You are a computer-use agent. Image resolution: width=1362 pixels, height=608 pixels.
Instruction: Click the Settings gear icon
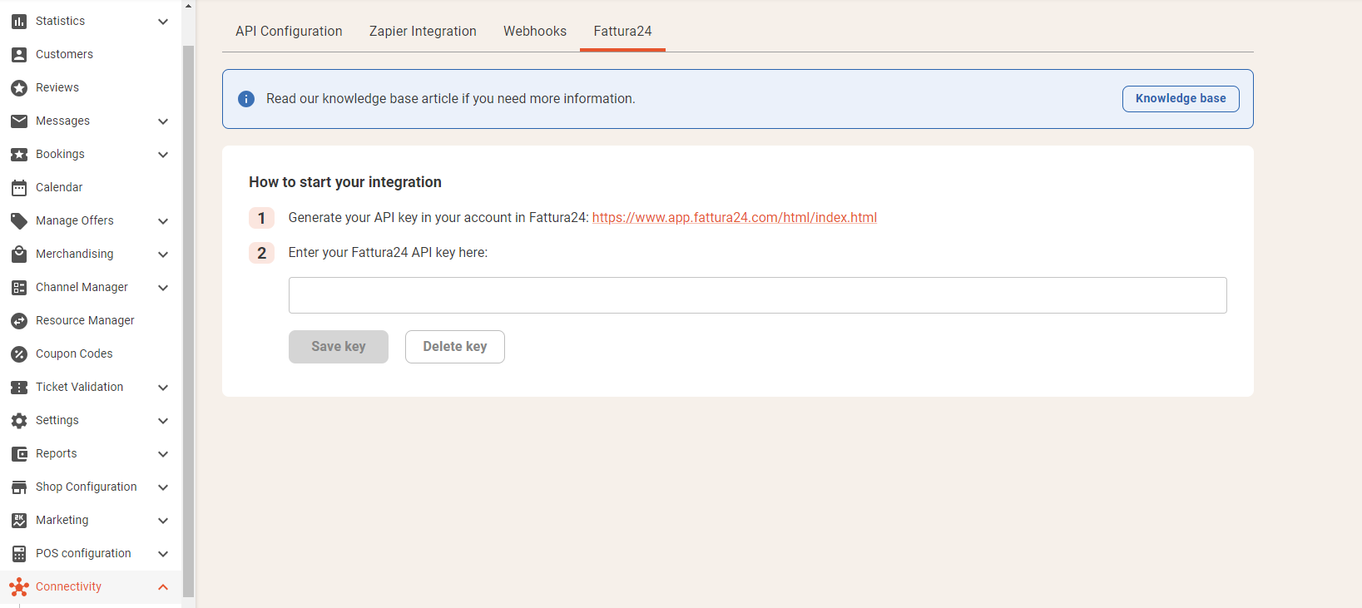(x=19, y=421)
